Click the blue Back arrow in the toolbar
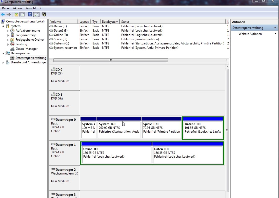Screen dimensions: 279x198 3,14
